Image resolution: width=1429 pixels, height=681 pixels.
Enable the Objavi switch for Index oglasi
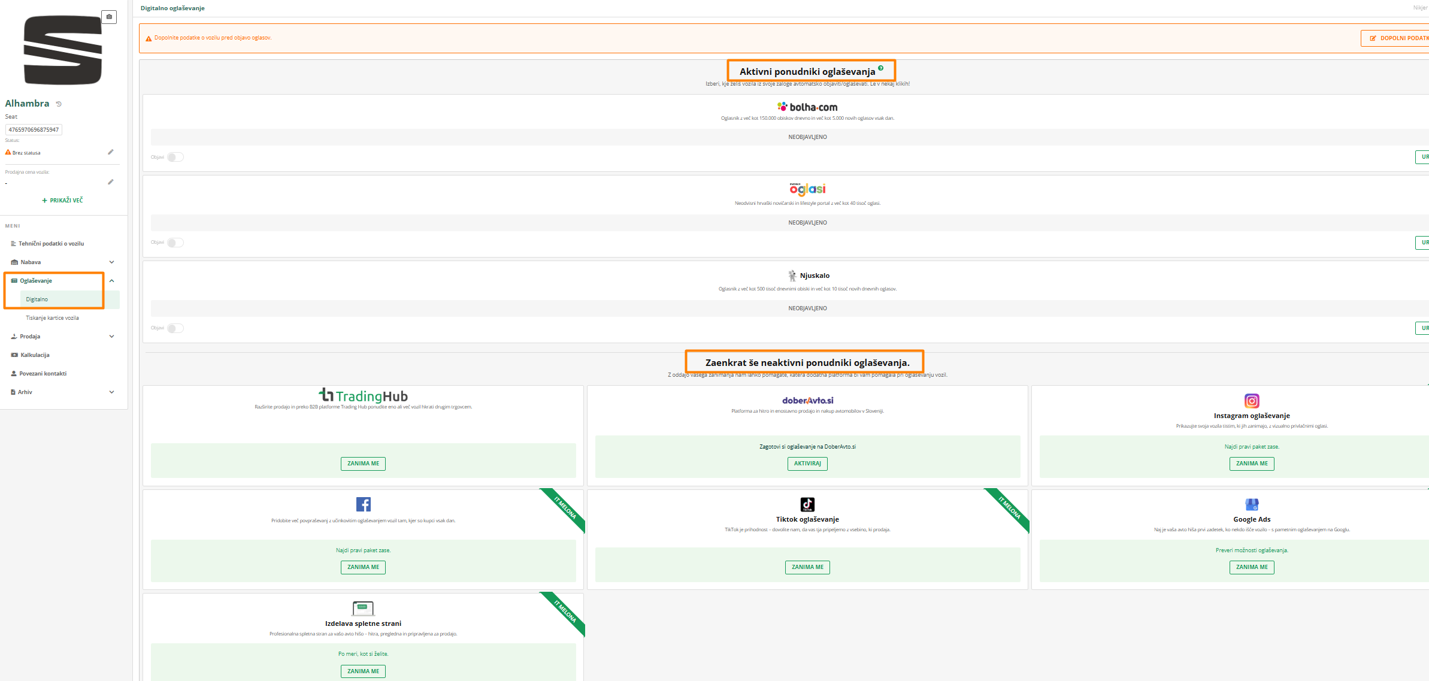click(x=175, y=243)
